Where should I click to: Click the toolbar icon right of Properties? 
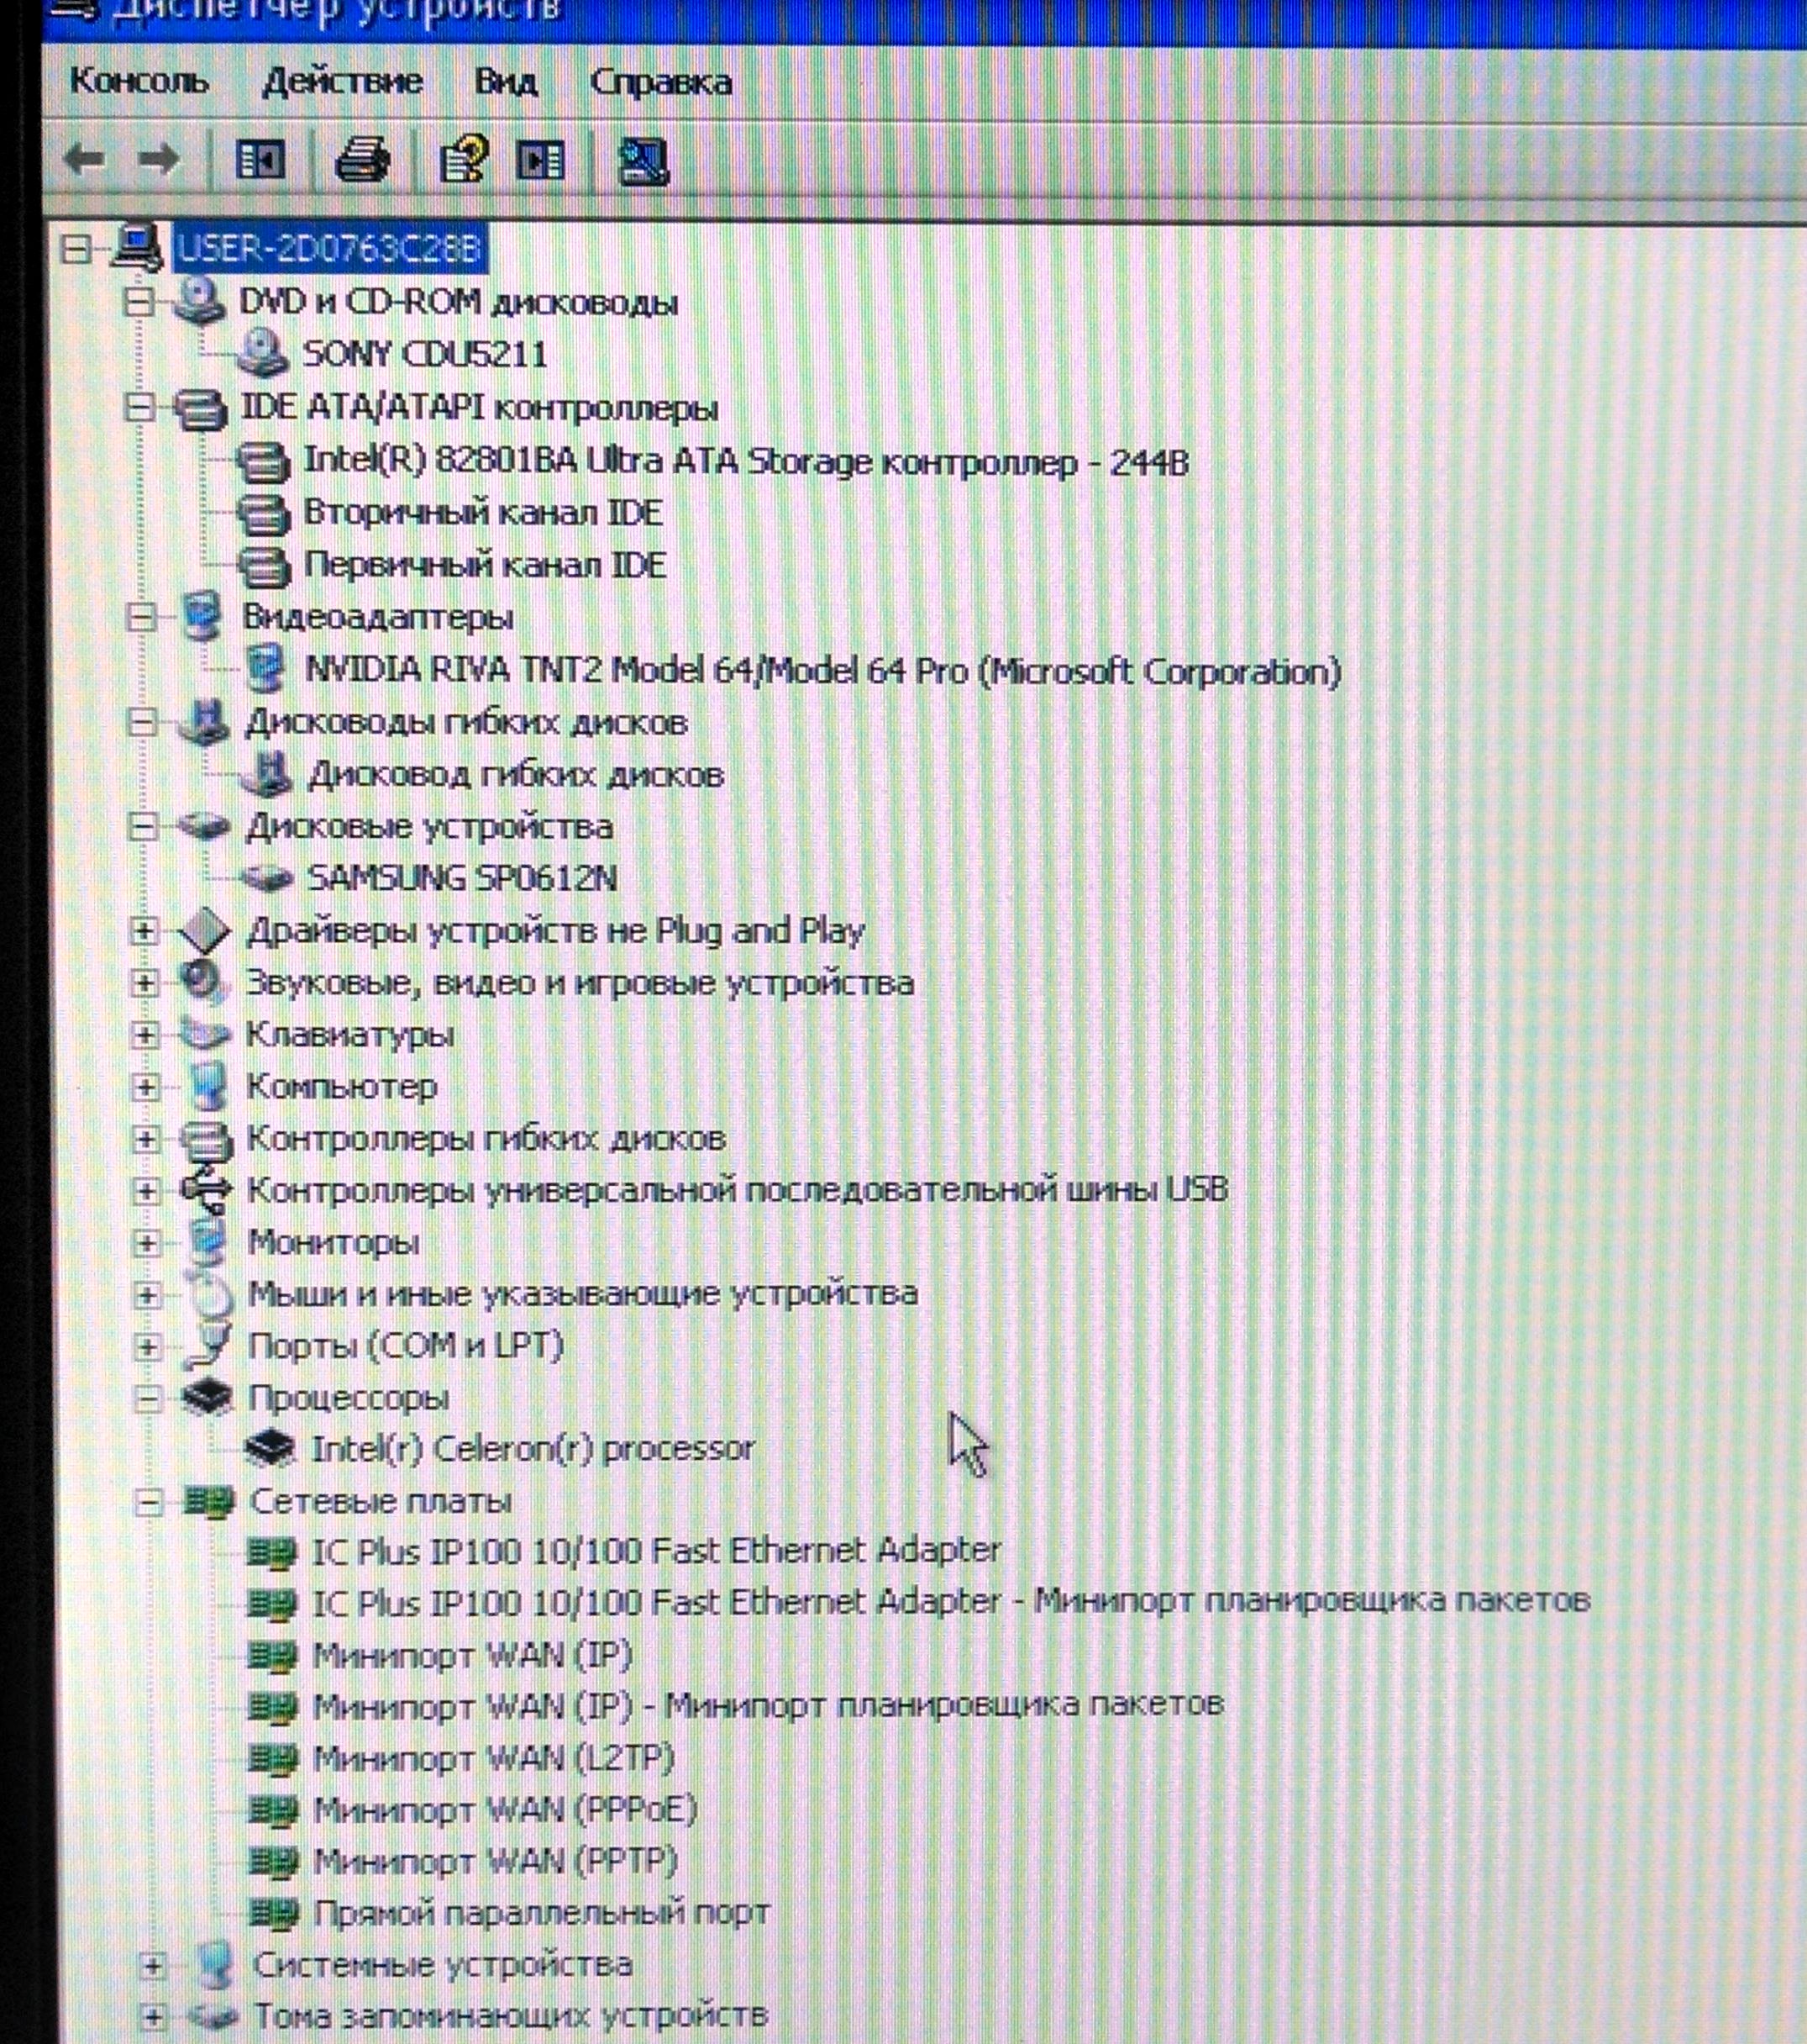pos(541,160)
